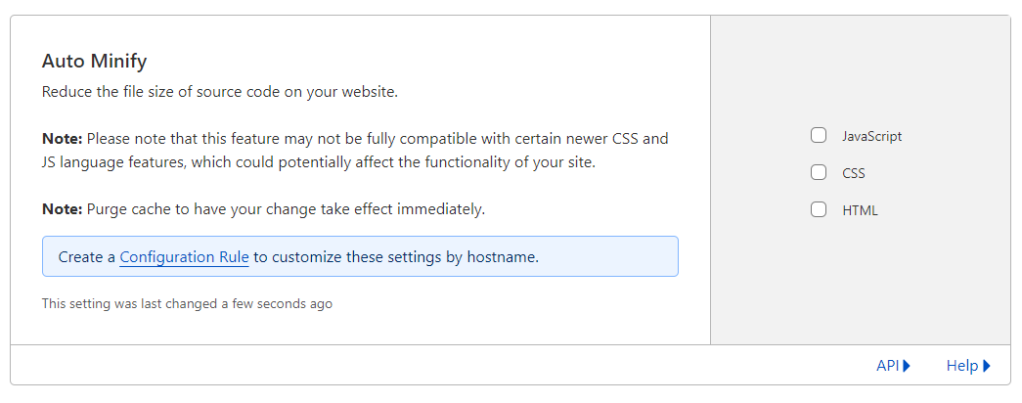Screen dimensions: 1022x403
Task: Open the Configuration Rule link
Action: tap(184, 257)
